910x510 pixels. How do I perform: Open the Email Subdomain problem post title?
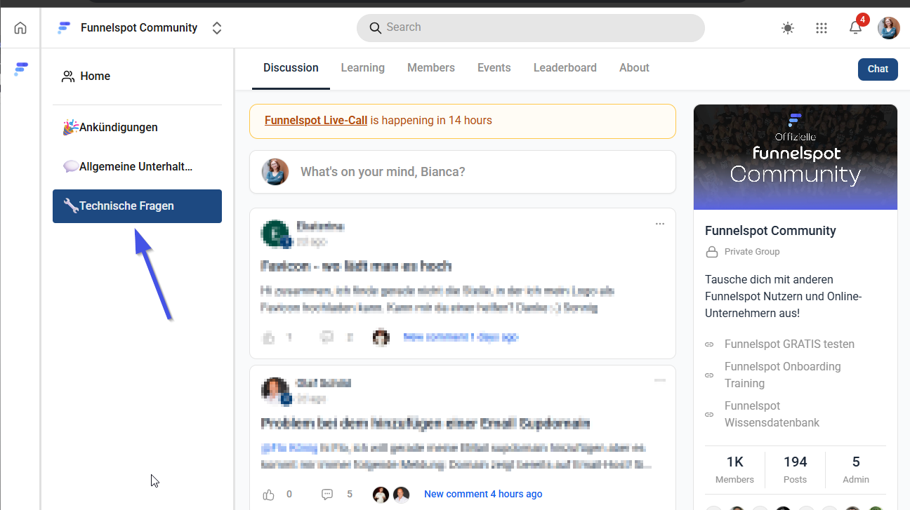click(426, 424)
